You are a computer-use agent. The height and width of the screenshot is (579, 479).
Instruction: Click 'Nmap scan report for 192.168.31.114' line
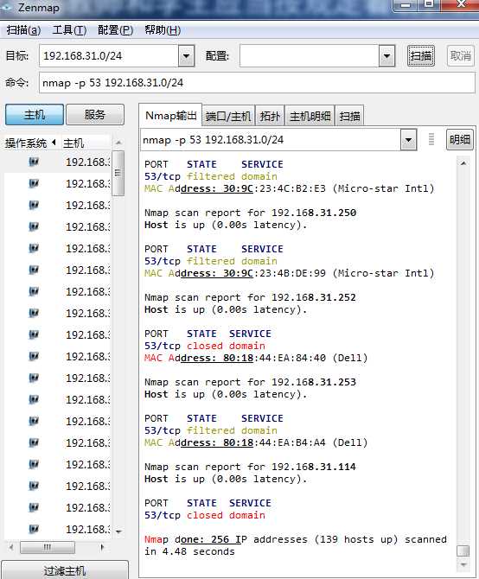click(x=250, y=468)
